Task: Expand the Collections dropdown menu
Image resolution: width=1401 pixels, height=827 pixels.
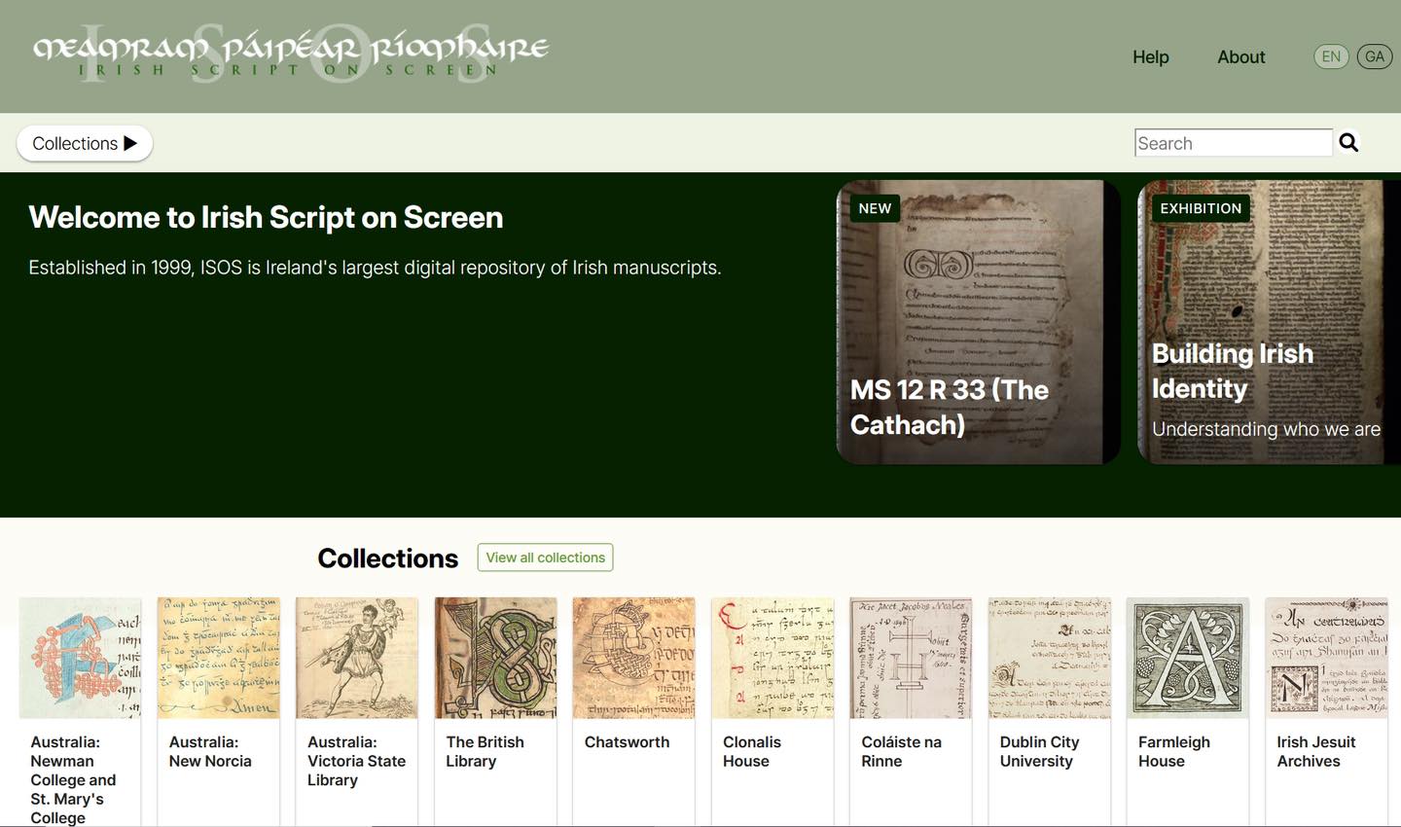Action: click(x=85, y=143)
